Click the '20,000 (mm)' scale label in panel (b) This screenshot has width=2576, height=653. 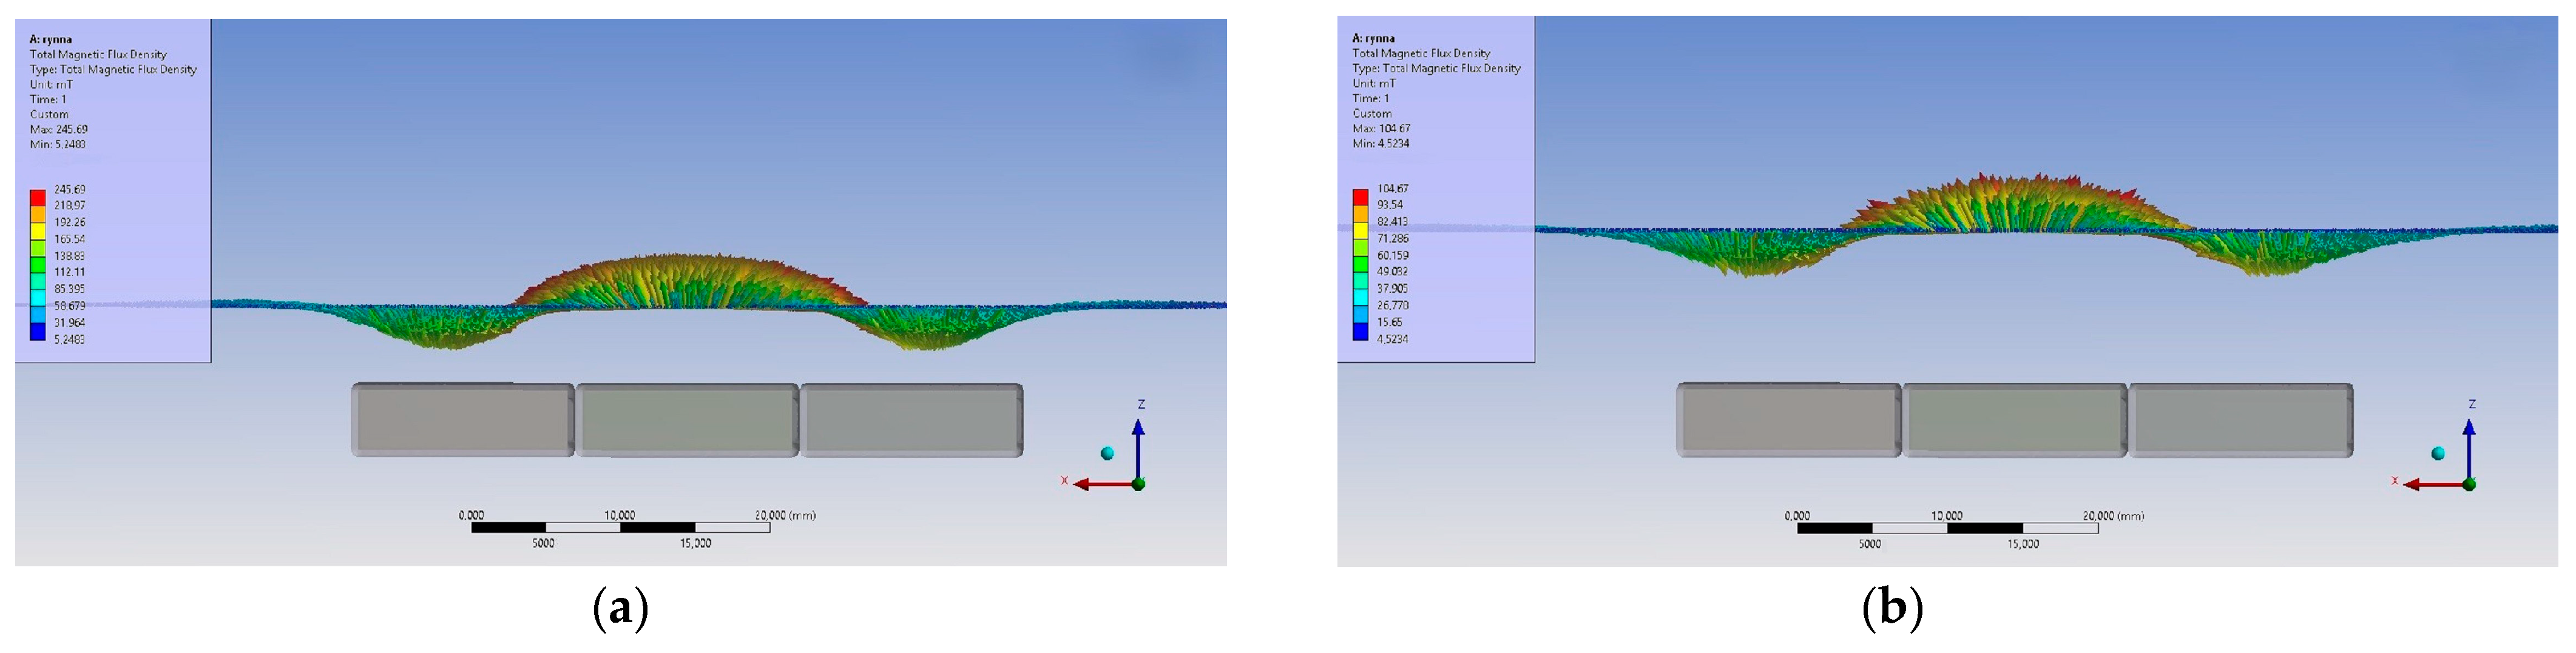point(2113,516)
